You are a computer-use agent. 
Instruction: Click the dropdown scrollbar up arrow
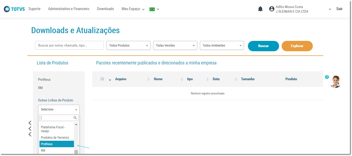(x=76, y=124)
